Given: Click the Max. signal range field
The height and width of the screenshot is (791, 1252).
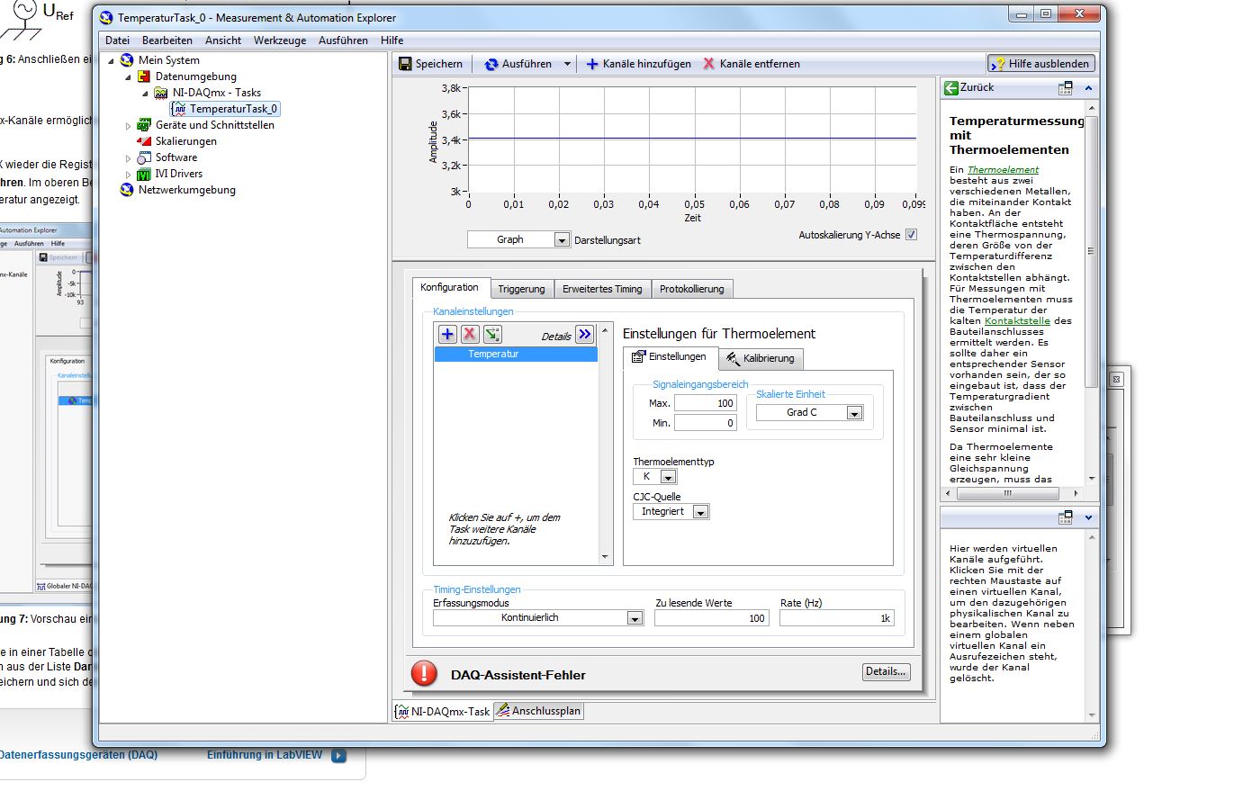Looking at the screenshot, I should pos(706,403).
